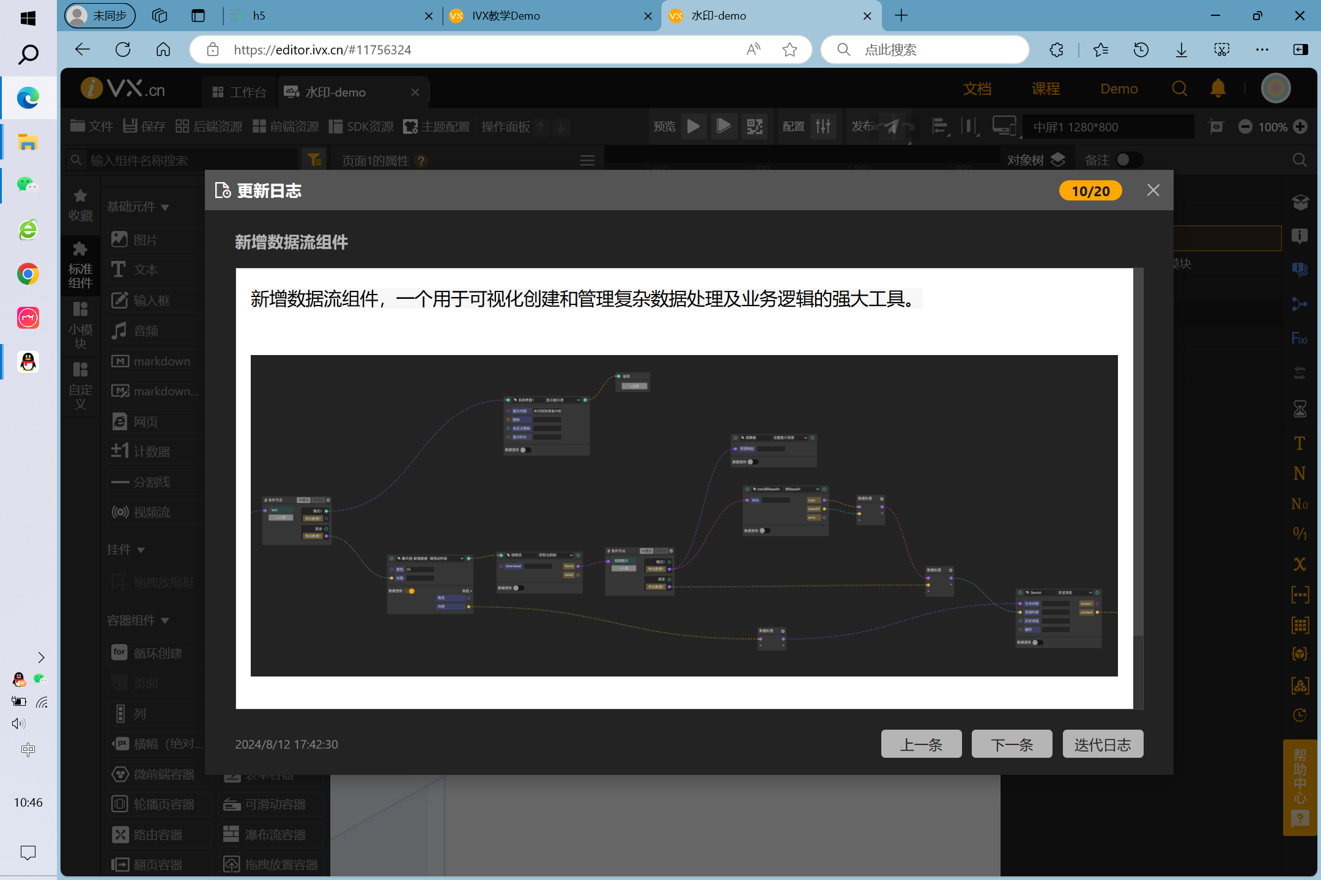1321x880 pixels.
Task: Zoom out with the minus icon
Action: [x=1245, y=127]
